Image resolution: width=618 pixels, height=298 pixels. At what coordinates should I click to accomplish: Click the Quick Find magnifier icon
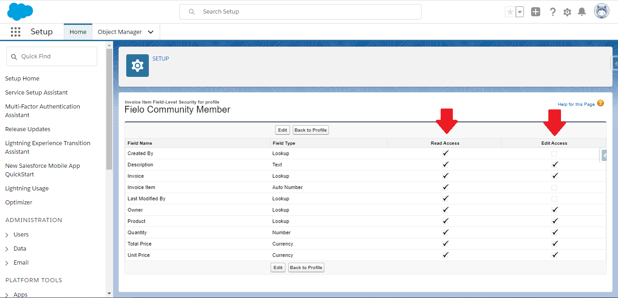pos(14,57)
